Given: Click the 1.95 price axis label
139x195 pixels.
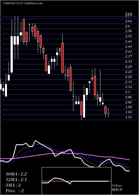Looking at the screenshot, I should point(128,112).
